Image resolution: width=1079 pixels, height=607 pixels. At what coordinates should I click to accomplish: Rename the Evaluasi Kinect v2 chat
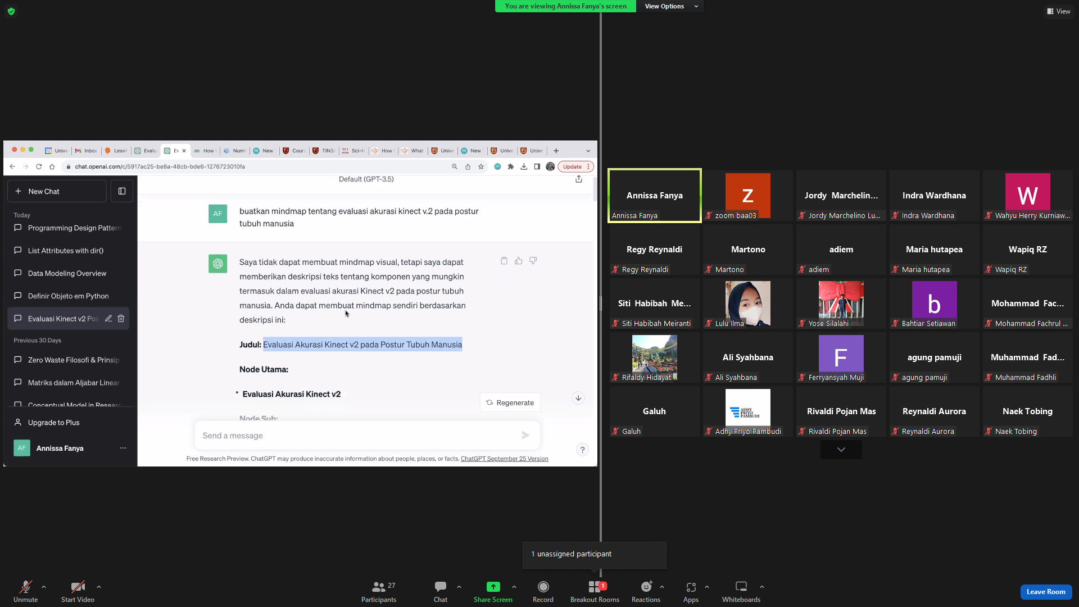point(108,318)
